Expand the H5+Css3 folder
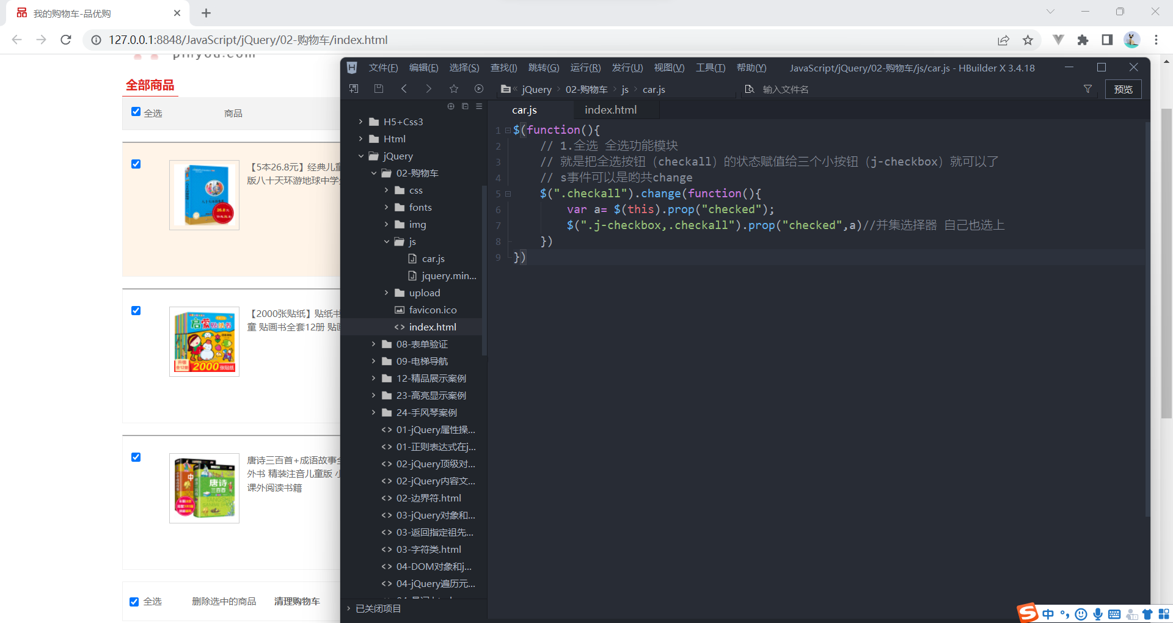 pyautogui.click(x=362, y=122)
